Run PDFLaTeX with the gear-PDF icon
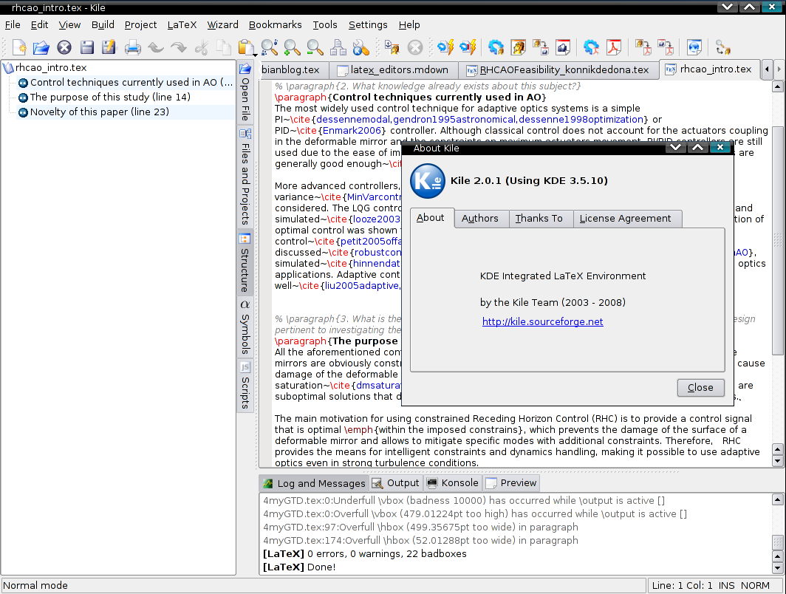The image size is (786, 594). 592,47
